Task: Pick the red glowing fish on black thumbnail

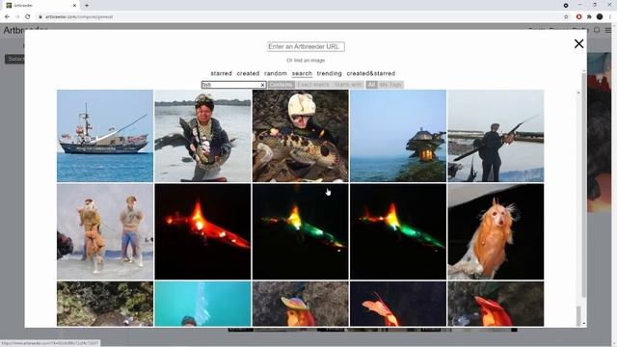Action: (202, 231)
